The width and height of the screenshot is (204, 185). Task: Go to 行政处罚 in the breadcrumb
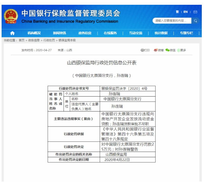pos(49,40)
